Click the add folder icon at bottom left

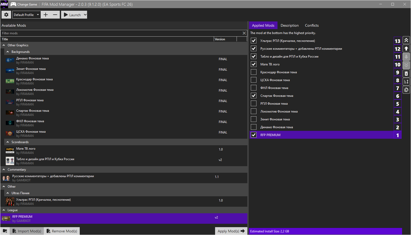5,231
